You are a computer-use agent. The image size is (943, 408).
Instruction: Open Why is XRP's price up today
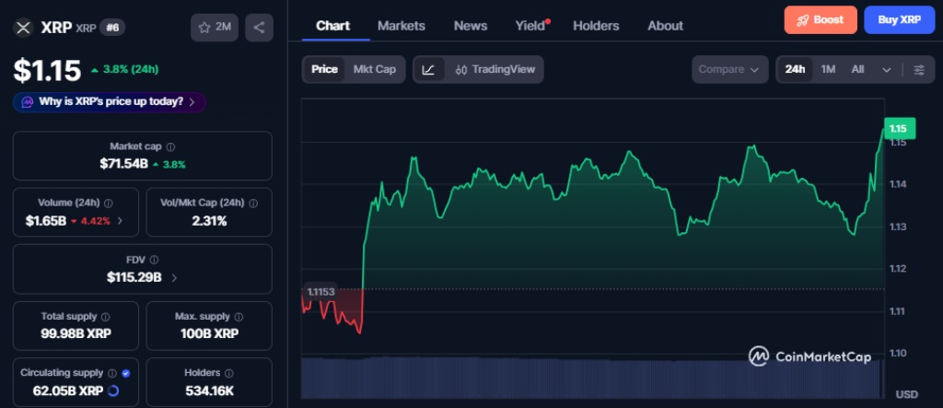110,102
